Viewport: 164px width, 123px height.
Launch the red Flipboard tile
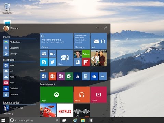(86, 62)
